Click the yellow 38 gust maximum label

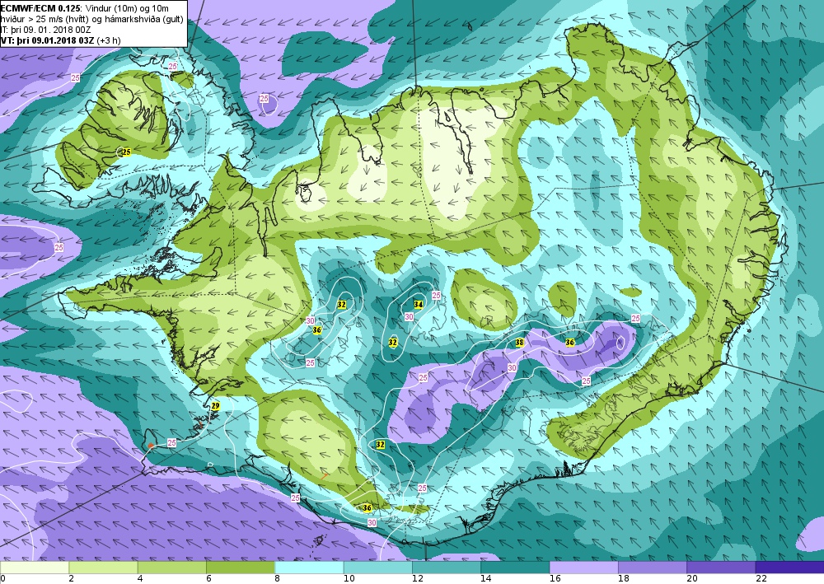(519, 343)
